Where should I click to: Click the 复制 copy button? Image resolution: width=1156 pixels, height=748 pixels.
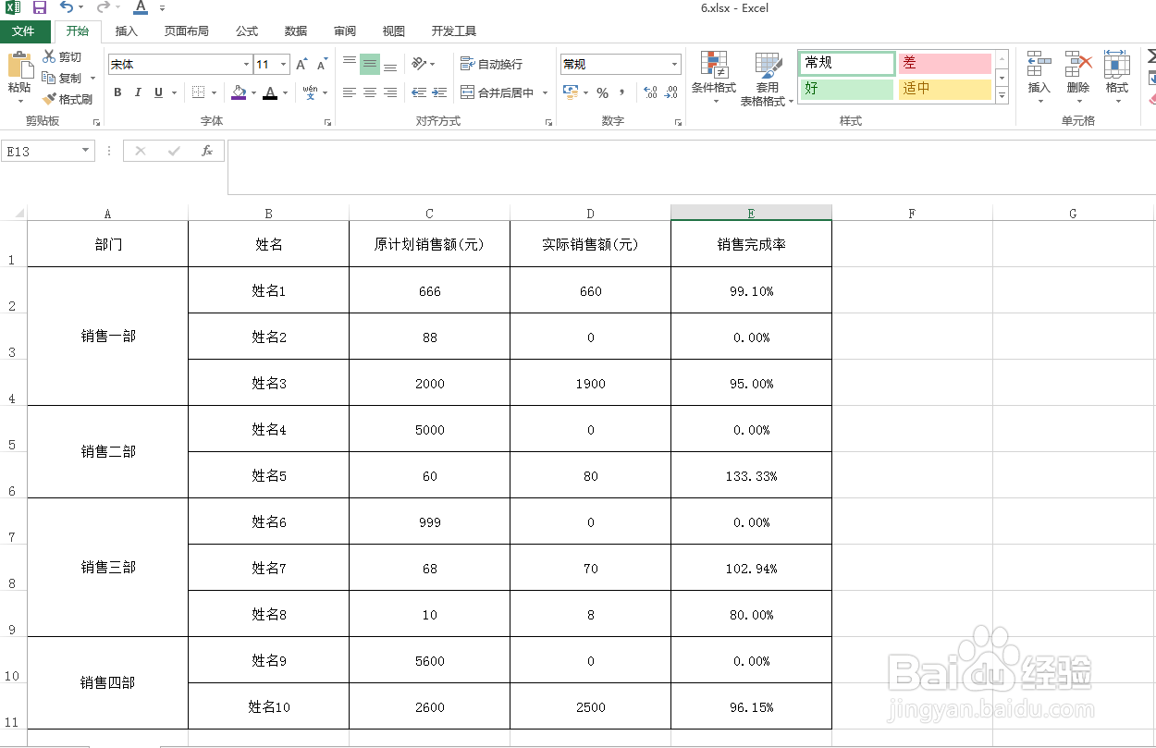click(x=65, y=78)
